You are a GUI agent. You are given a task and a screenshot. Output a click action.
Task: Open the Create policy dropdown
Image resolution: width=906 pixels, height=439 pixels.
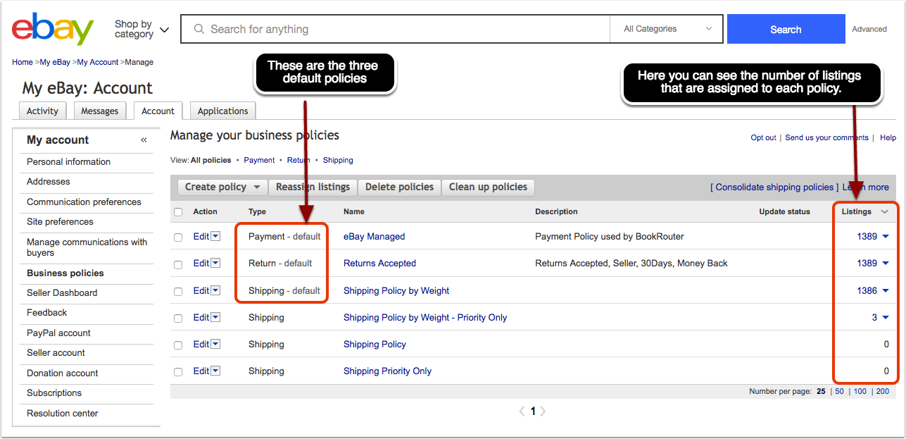click(222, 187)
